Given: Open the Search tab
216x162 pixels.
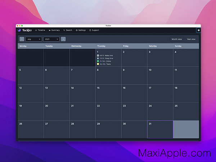Looking at the screenshot, I should click(x=68, y=30).
